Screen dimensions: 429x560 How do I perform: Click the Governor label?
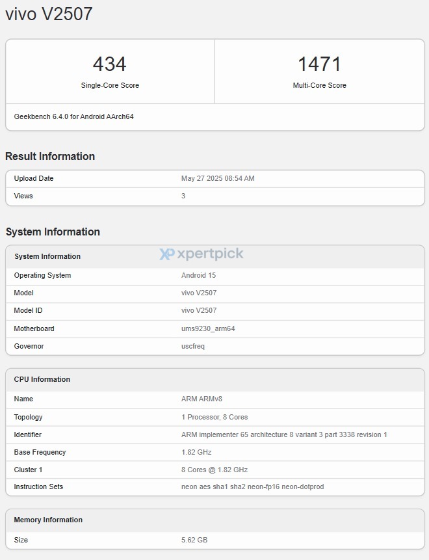tap(29, 346)
